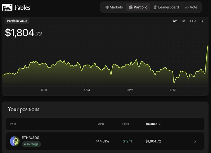Click the APR column header
Image resolution: width=211 pixels, height=153 pixels.
101,124
